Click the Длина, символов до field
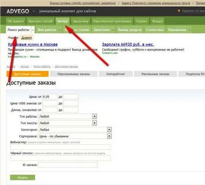 coord(71,110)
